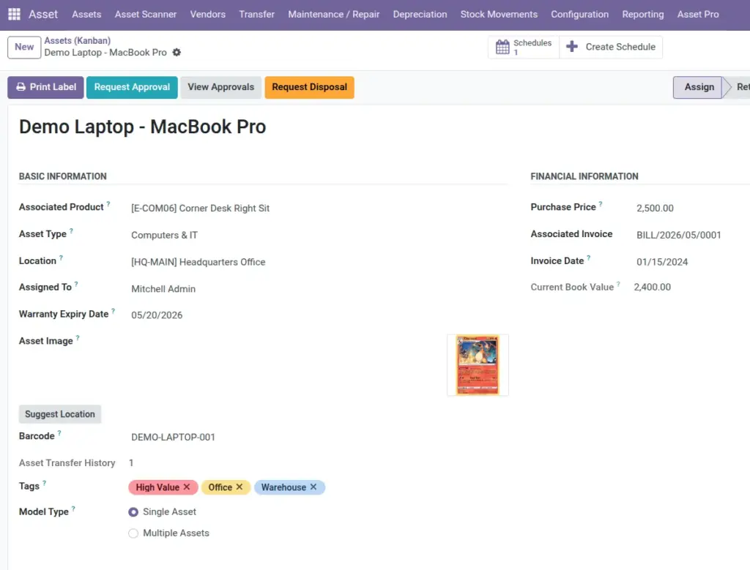The width and height of the screenshot is (750, 570).
Task: Show help tooltip for Purchase Price
Action: coord(601,204)
